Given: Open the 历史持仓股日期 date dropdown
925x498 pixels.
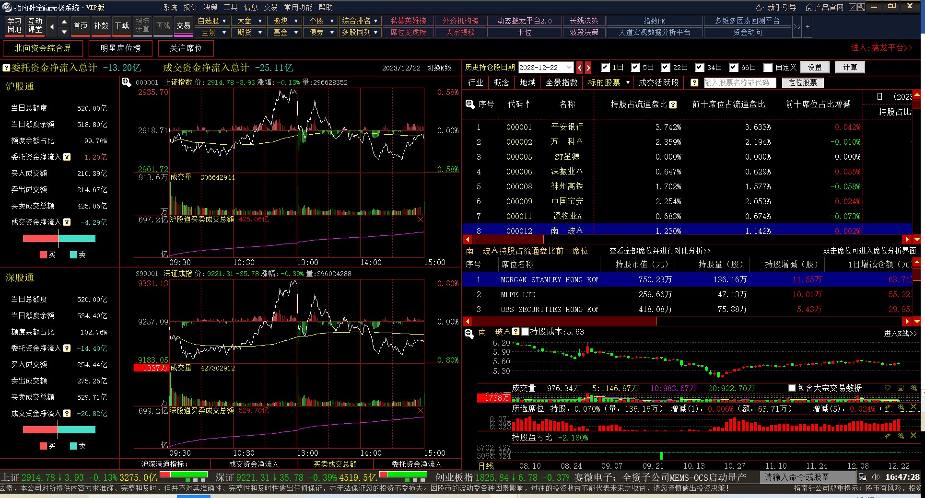Looking at the screenshot, I should (x=569, y=68).
